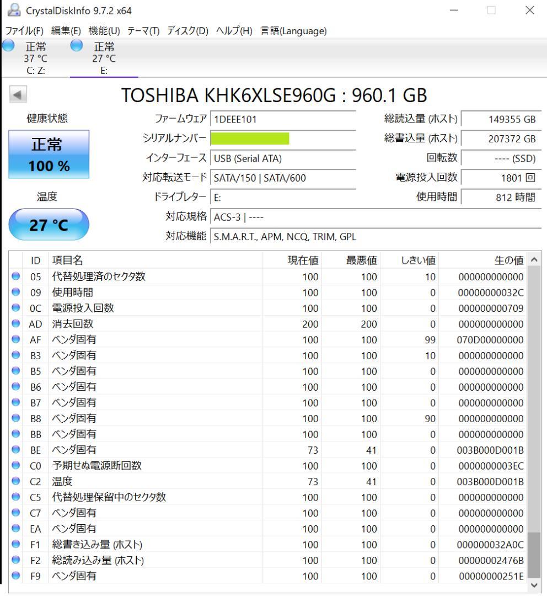Click the interface field USB (Serial ATA)
Image resolution: width=547 pixels, height=596 pixels.
click(283, 158)
